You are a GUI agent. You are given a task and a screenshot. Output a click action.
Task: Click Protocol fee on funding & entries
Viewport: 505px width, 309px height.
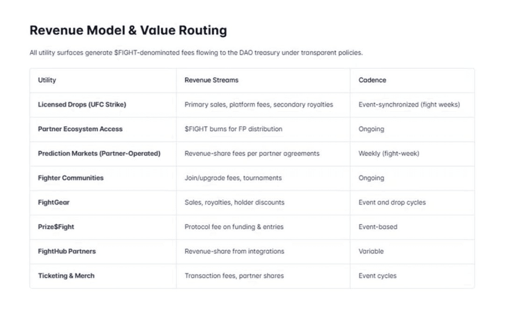tap(234, 227)
